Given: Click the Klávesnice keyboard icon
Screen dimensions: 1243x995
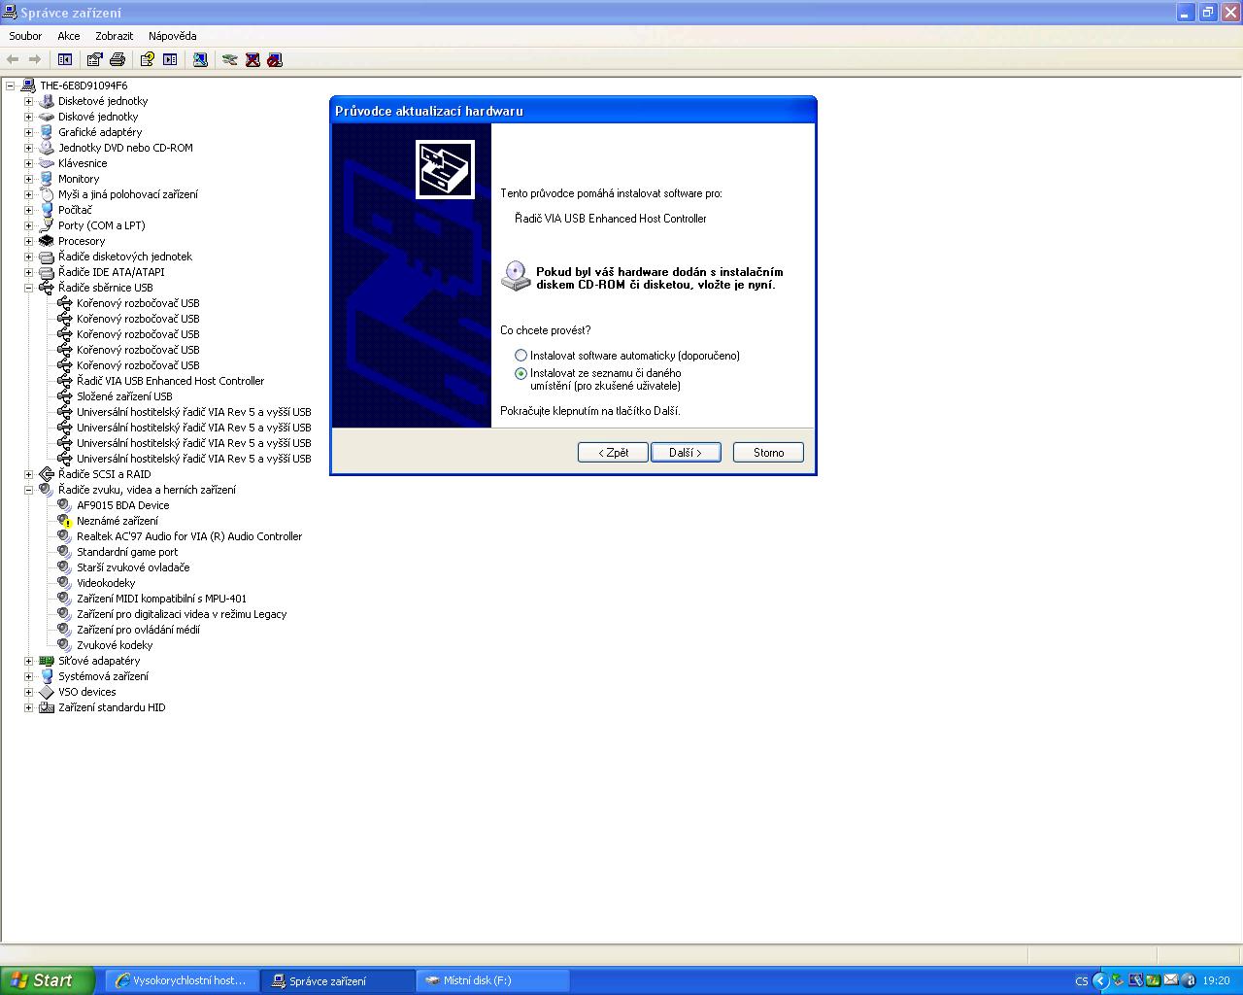Looking at the screenshot, I should pyautogui.click(x=47, y=163).
